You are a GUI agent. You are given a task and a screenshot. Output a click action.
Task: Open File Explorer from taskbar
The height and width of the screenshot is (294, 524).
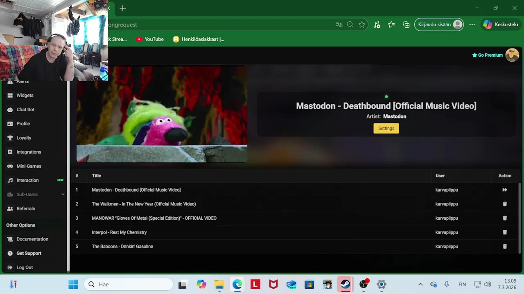(x=219, y=284)
